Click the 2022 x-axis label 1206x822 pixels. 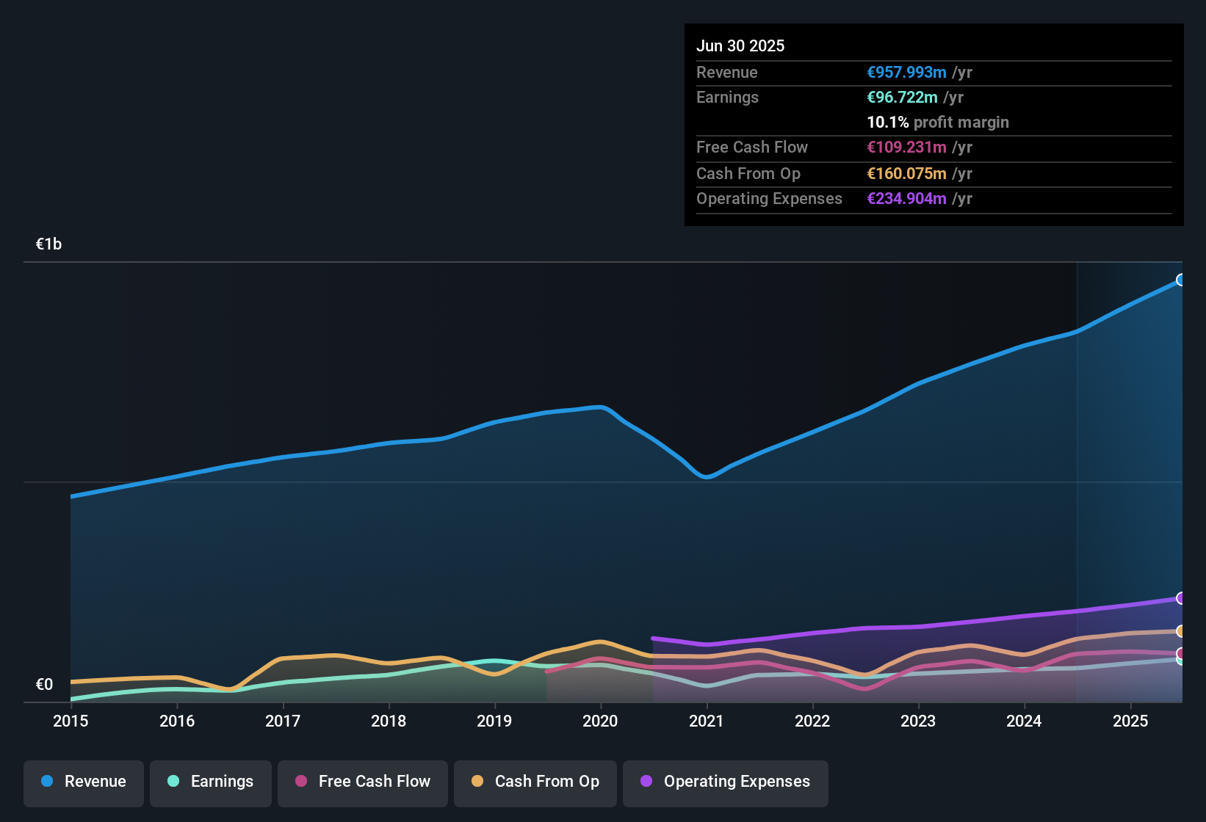point(812,721)
